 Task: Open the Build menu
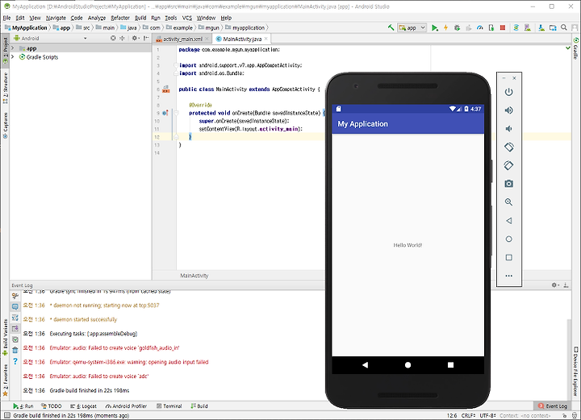(x=140, y=18)
